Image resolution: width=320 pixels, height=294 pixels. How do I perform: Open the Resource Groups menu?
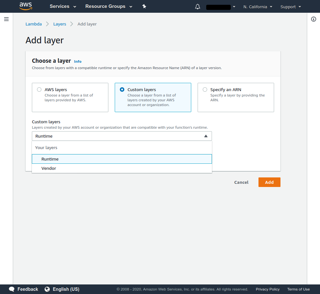[108, 6]
